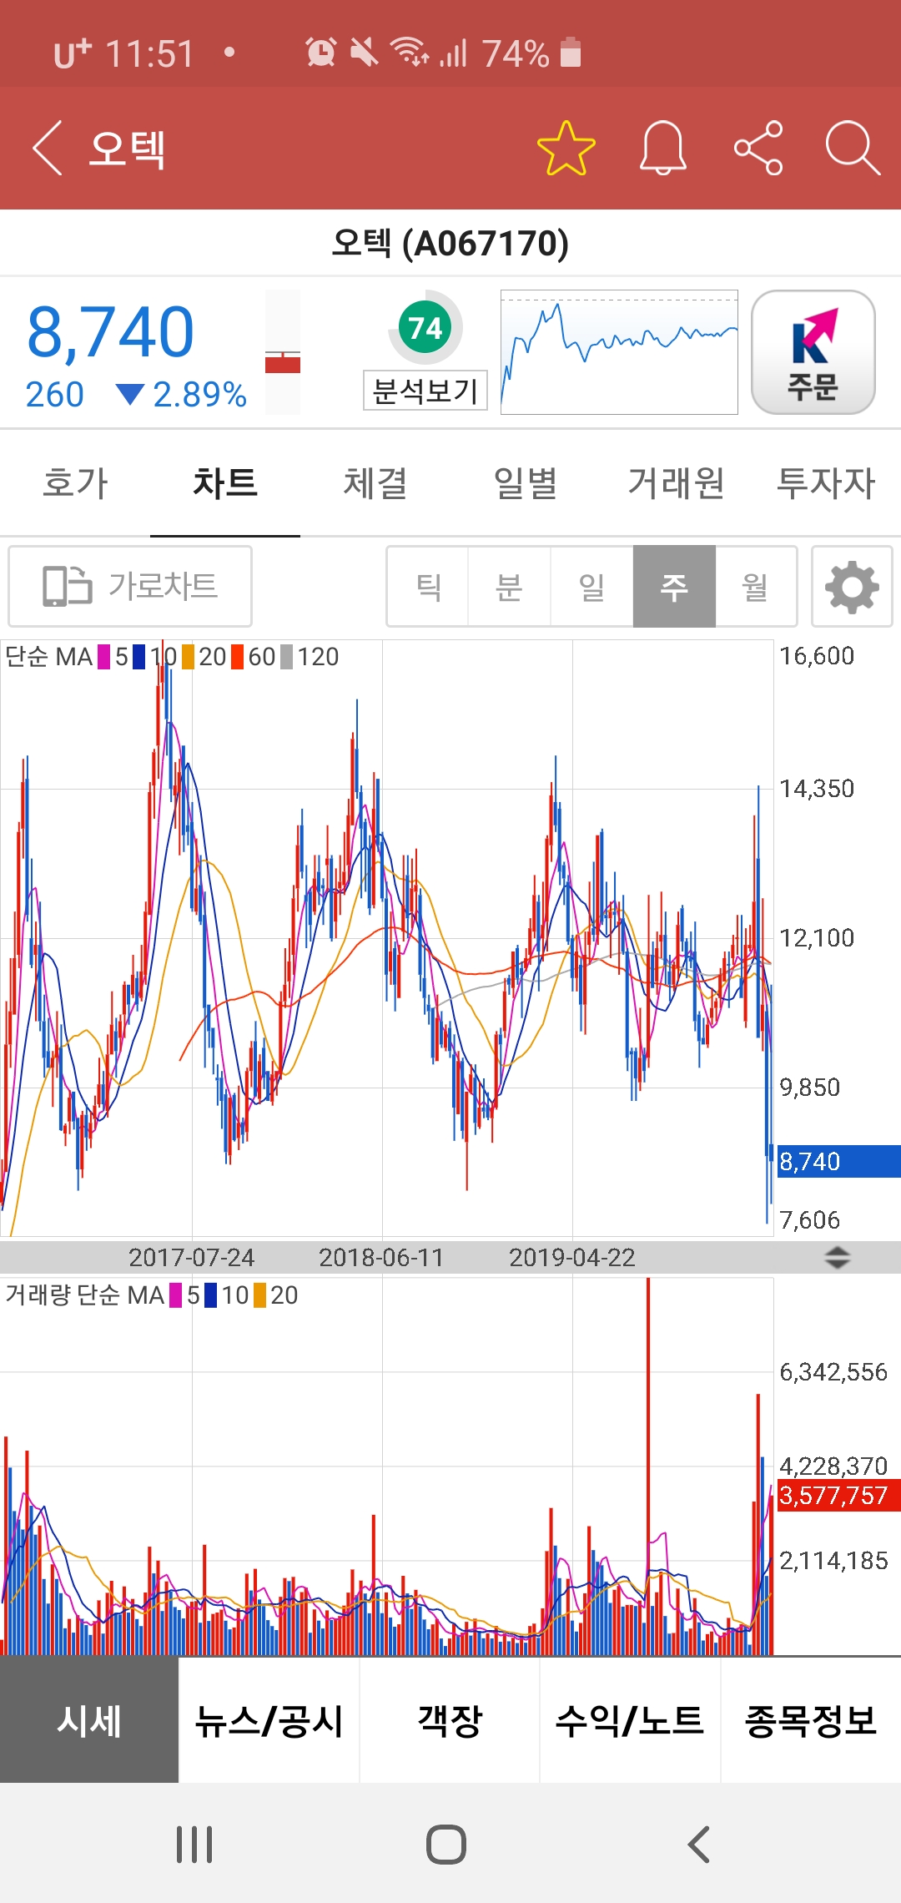Open the 분석보기 analysis button
This screenshot has height=1903, width=901.
[425, 391]
